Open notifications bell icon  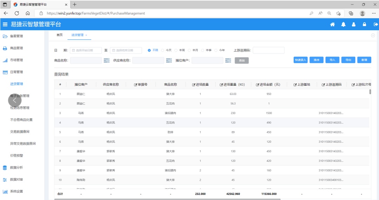(343, 25)
